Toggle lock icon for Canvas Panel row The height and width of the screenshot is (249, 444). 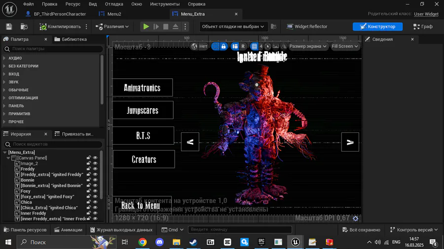[x=89, y=158]
